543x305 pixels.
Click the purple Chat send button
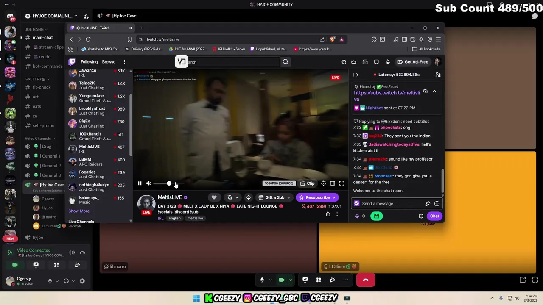pos(434,216)
